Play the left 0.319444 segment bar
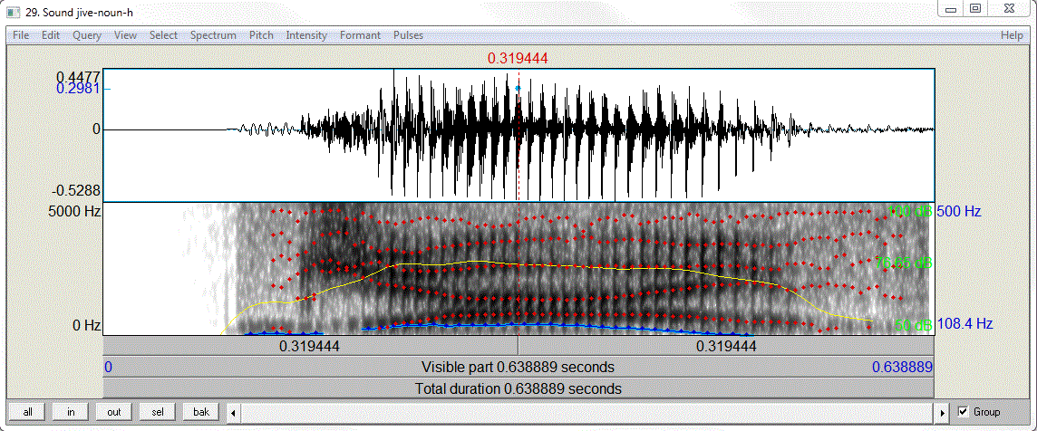1037x431 pixels. coord(311,346)
